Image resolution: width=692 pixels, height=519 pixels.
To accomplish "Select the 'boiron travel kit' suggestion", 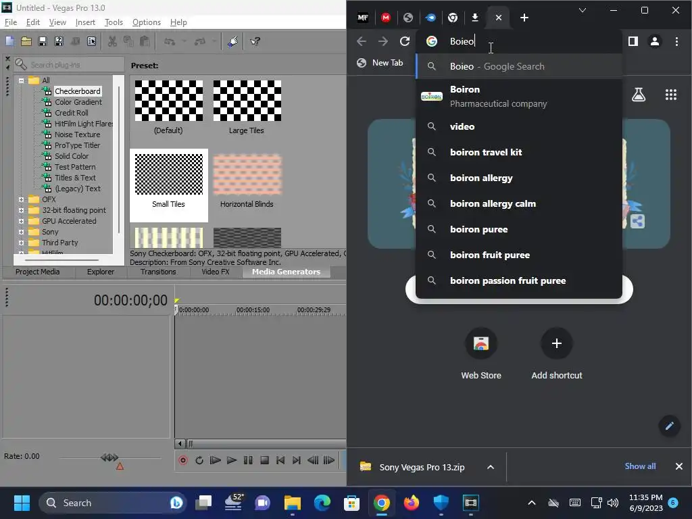I will click(x=519, y=152).
